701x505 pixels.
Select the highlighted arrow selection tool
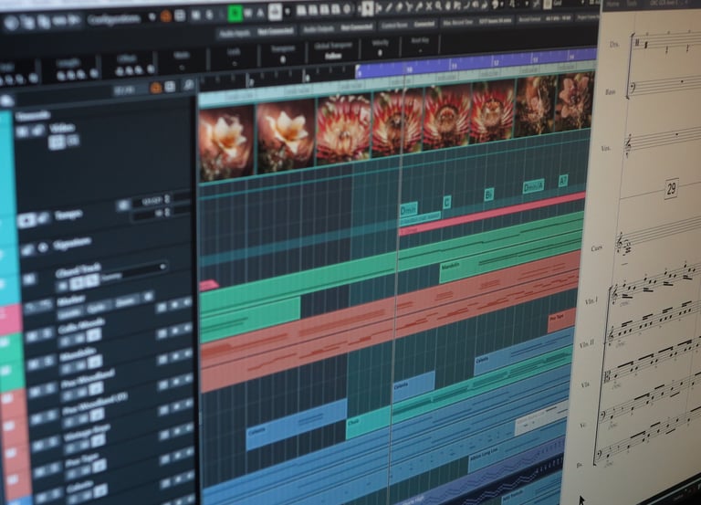point(368,7)
